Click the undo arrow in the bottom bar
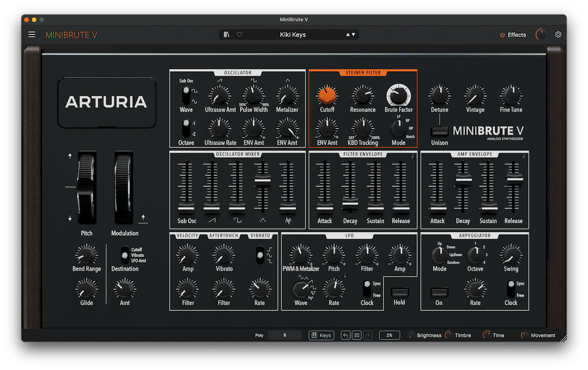The image size is (588, 370). pyautogui.click(x=345, y=335)
